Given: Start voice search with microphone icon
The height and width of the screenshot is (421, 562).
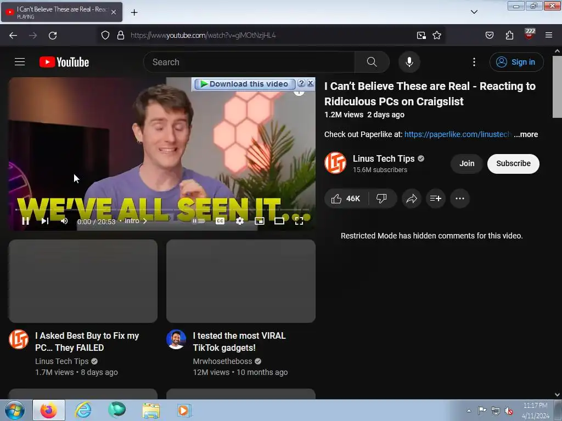Looking at the screenshot, I should click(409, 62).
